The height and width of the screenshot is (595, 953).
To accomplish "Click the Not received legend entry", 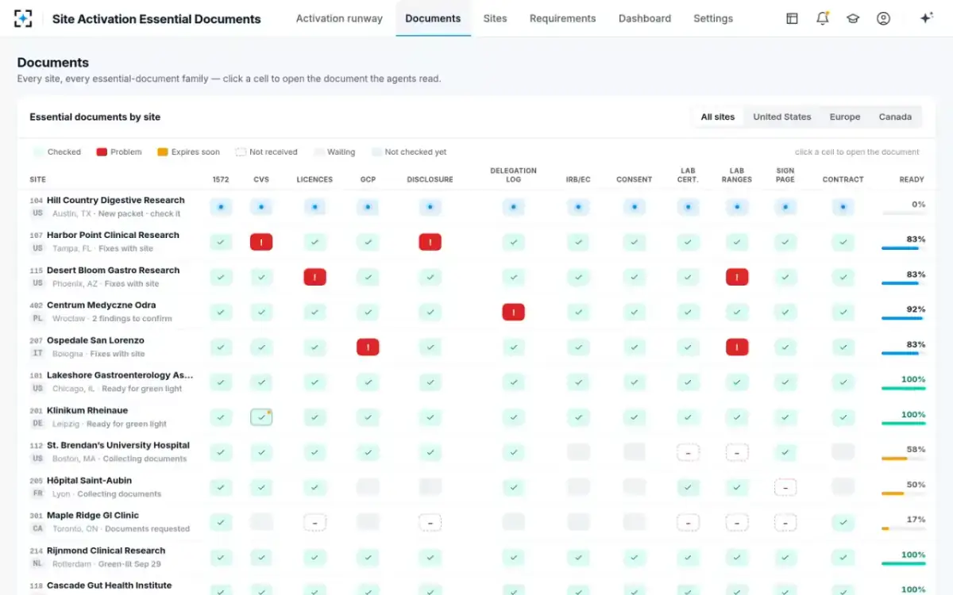I will tap(266, 152).
